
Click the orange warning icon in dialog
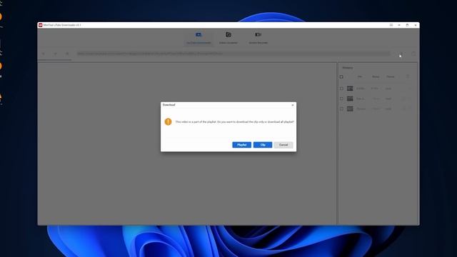168,121
